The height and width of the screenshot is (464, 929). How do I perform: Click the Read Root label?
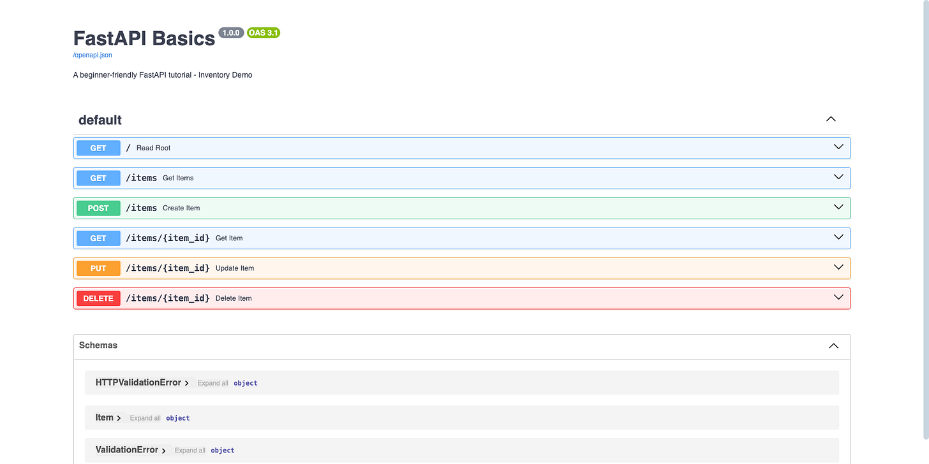click(x=154, y=148)
